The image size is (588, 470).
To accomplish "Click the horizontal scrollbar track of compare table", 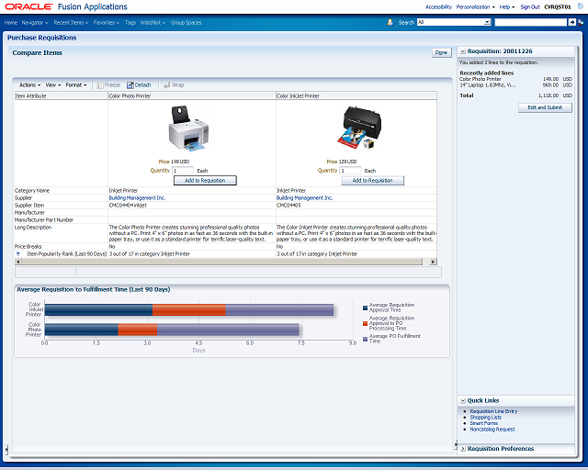I will [225, 262].
